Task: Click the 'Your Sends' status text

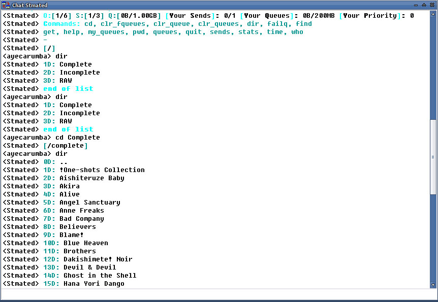Action: tap(190, 16)
